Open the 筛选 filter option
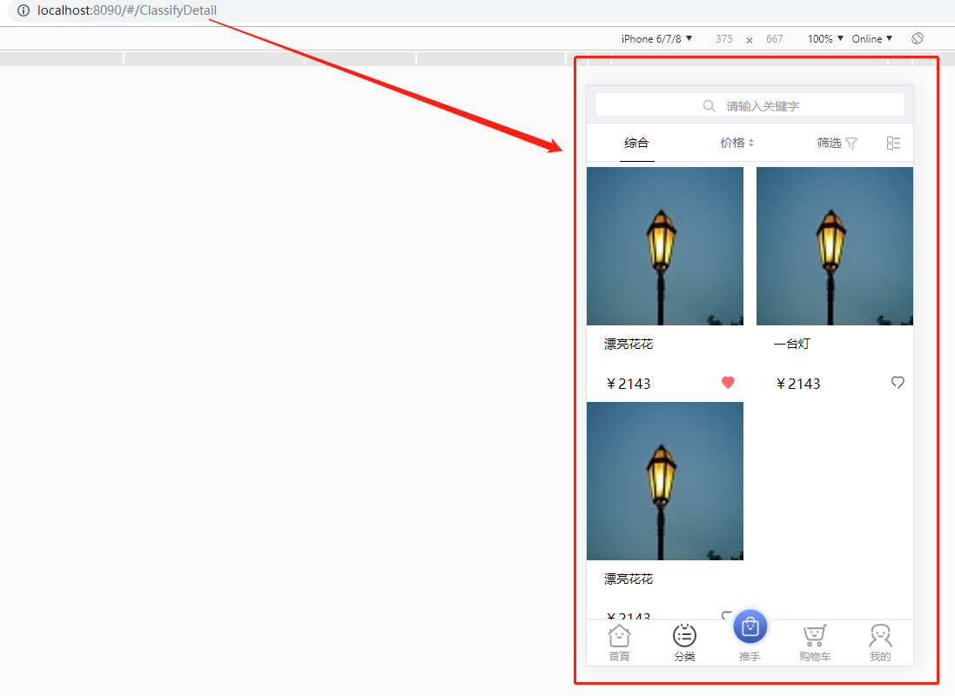The image size is (955, 696). [x=829, y=143]
